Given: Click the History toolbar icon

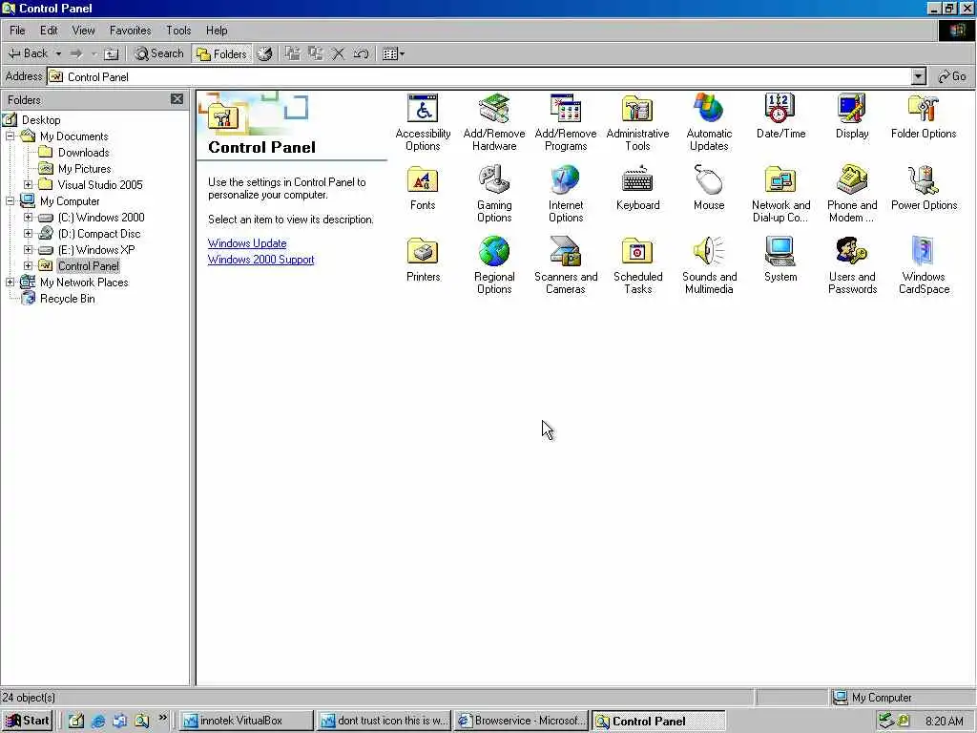Looking at the screenshot, I should [x=265, y=53].
